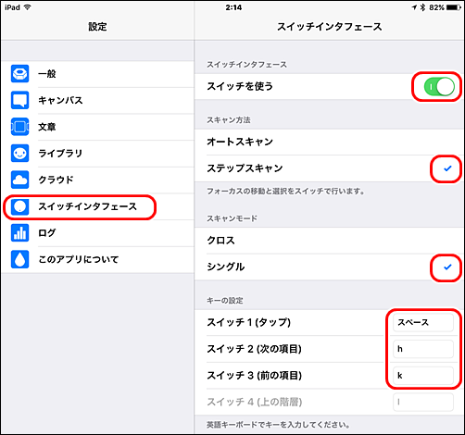Focus the スイッチ 3 (前の項目) key field

coord(423,376)
